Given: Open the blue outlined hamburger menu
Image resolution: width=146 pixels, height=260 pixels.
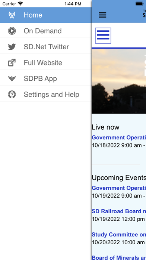Looking at the screenshot, I should pyautogui.click(x=103, y=35).
